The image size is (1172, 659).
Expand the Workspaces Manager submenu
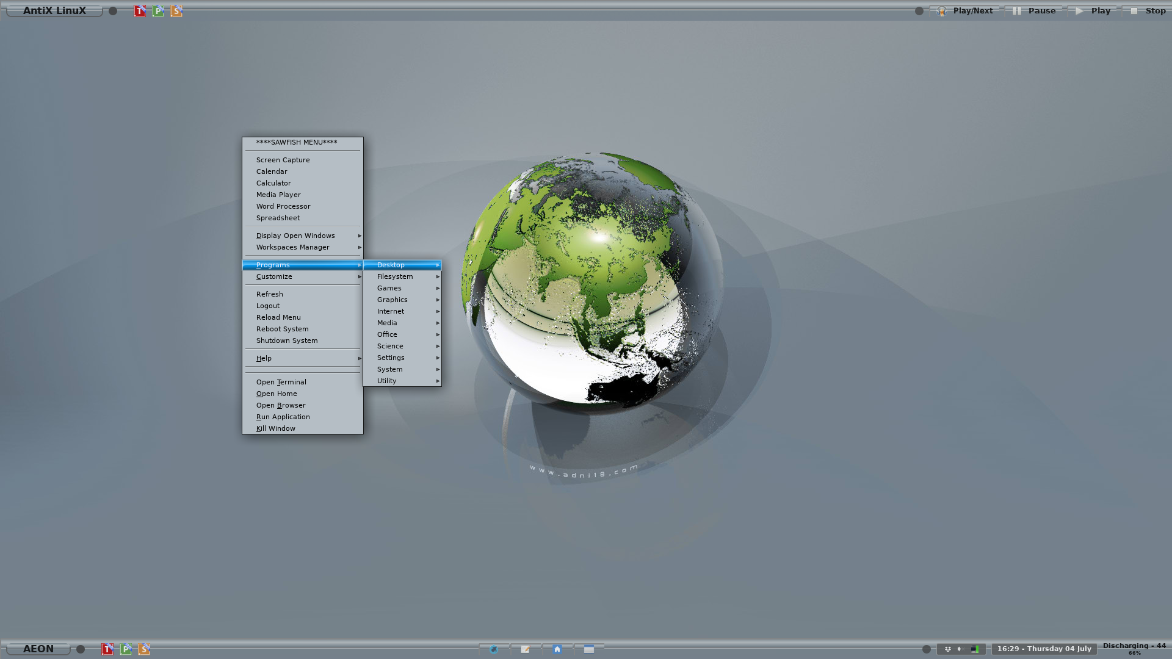click(x=303, y=247)
